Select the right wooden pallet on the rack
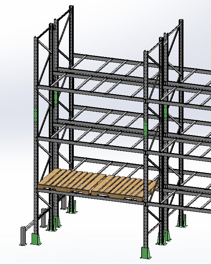Image resolution: width=211 pixels, height=265 pixels. click(125, 188)
